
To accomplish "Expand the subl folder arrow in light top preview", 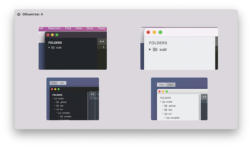I will click(150, 49).
